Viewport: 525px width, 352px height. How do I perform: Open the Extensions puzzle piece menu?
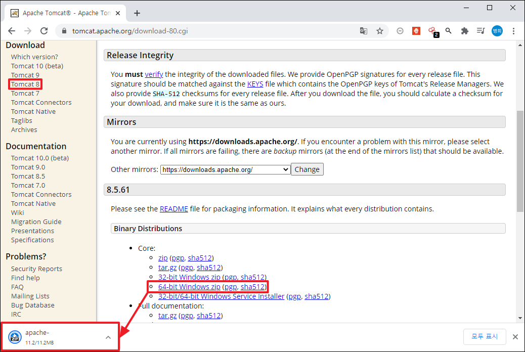[464, 31]
